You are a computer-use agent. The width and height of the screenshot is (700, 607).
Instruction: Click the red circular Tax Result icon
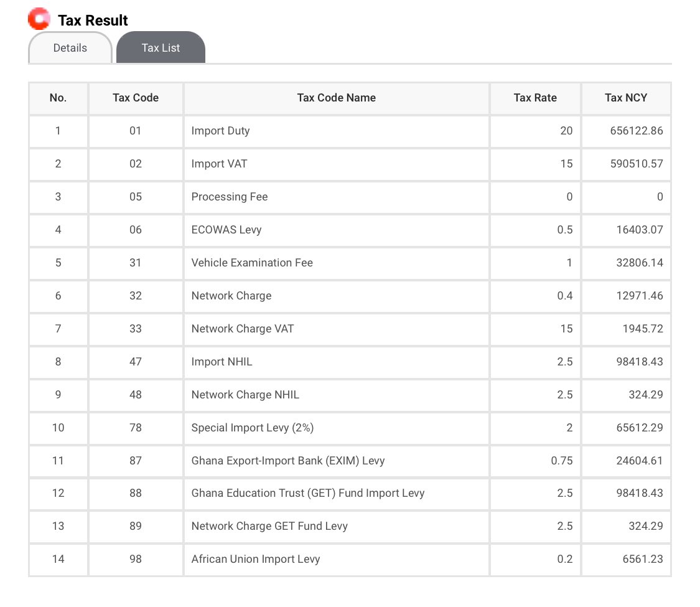point(39,19)
